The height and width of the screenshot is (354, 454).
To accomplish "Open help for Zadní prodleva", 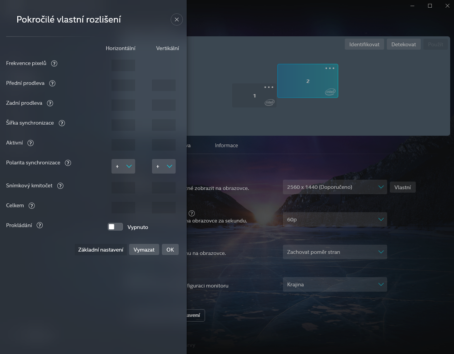I will tap(50, 103).
